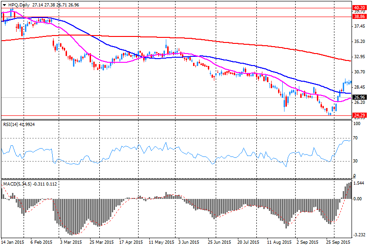This screenshot has height=246, width=370.
Task: Select the MACD(5,34,5) indicator label
Action: (x=30, y=184)
